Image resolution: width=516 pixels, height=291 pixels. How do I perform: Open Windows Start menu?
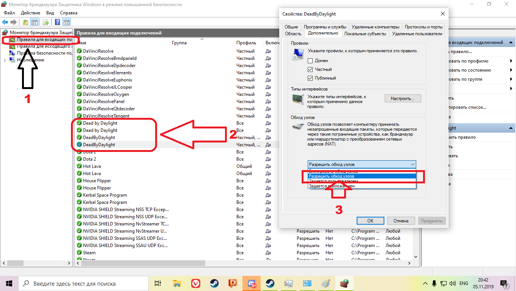[9, 283]
